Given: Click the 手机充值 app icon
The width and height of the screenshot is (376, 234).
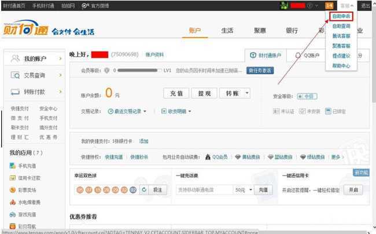Looking at the screenshot, I should point(13,166).
